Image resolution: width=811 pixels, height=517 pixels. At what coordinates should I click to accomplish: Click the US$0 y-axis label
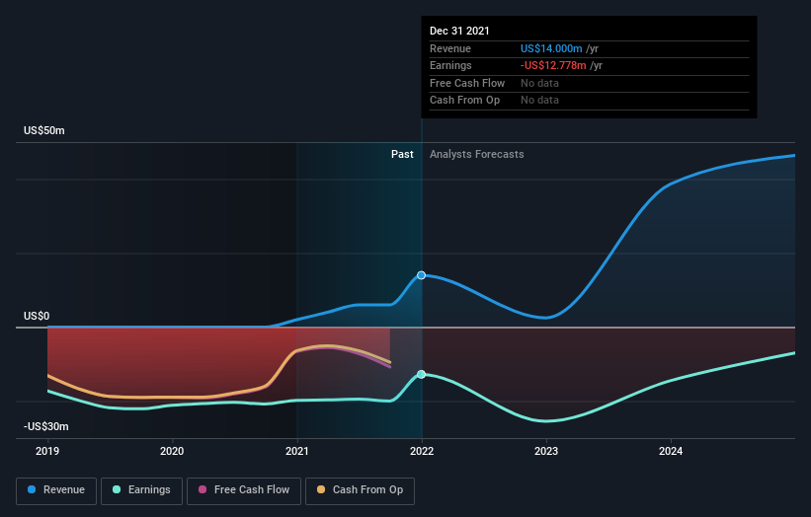(x=37, y=316)
